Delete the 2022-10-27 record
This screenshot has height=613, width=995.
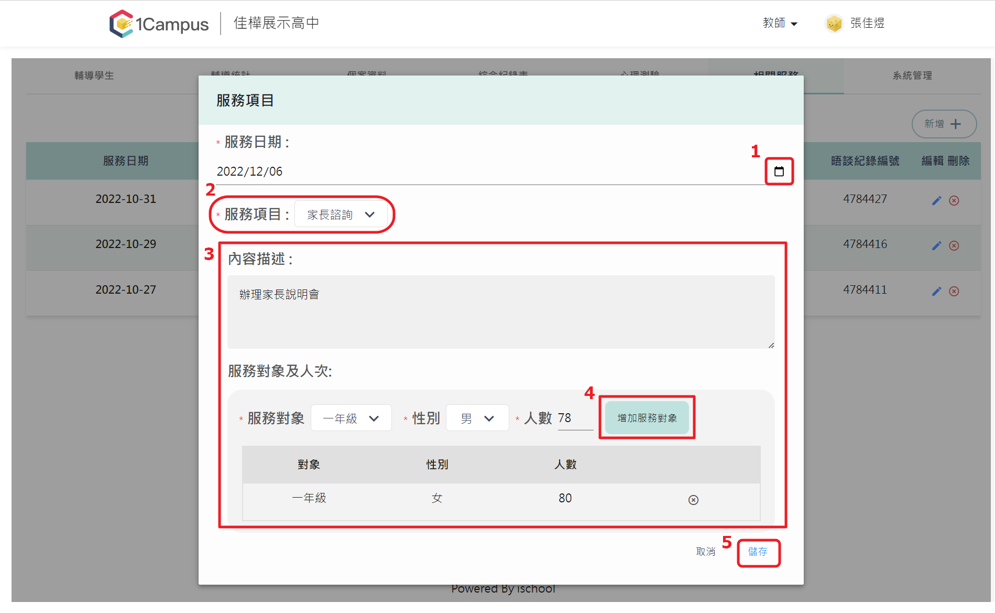(x=954, y=291)
